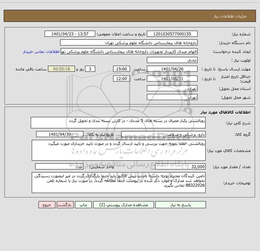Click the 'مهلت ارسال پاسخ:' label
The width and height of the screenshot is (260, 251).
tap(234, 69)
